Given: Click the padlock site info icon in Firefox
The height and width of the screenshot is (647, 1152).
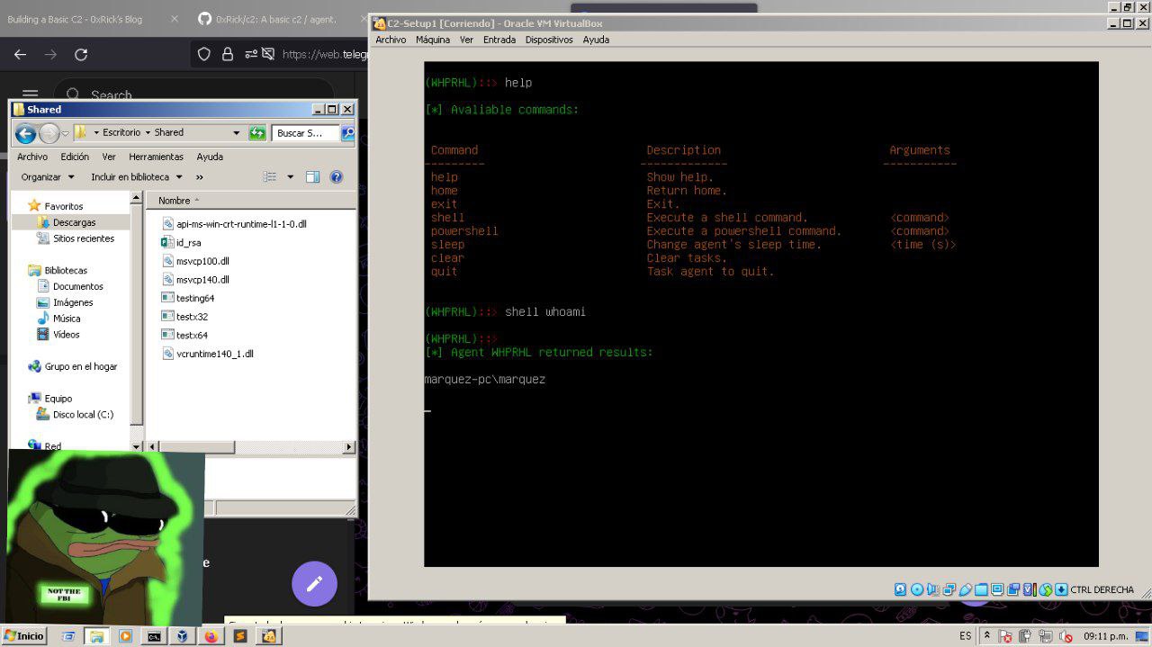Looking at the screenshot, I should tap(227, 54).
